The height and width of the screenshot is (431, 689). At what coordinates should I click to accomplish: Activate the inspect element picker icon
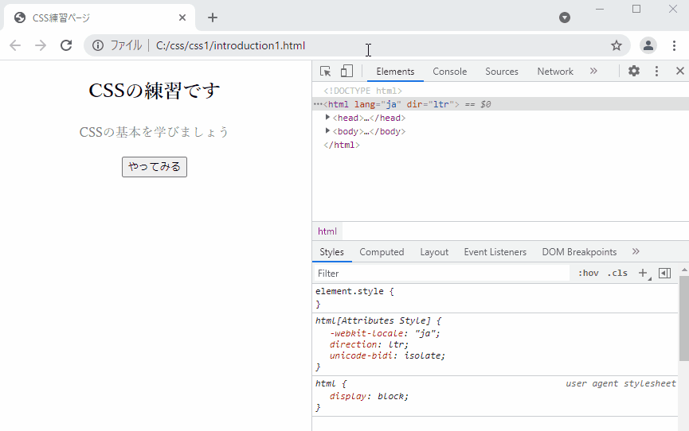pyautogui.click(x=325, y=71)
